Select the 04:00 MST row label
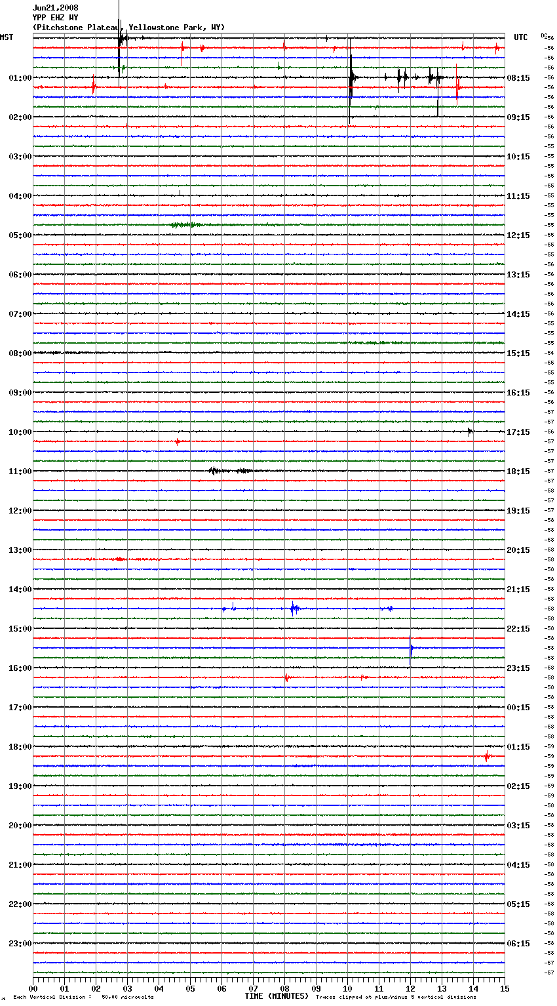 tap(20, 195)
